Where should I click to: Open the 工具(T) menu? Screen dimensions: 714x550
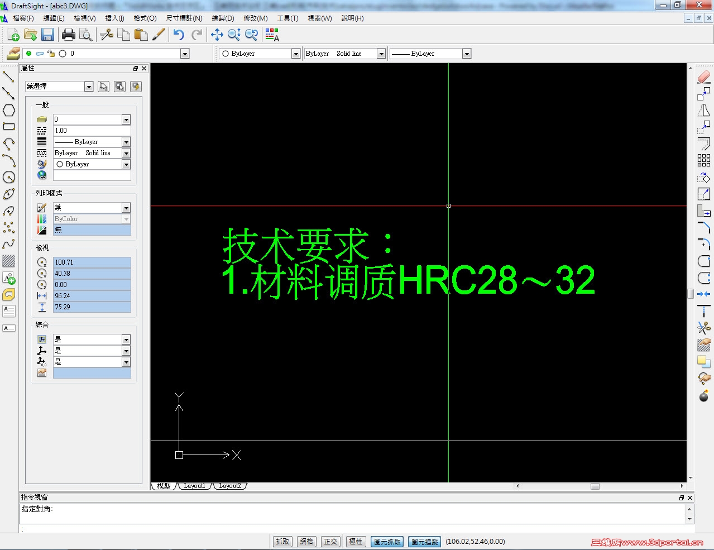tap(288, 18)
